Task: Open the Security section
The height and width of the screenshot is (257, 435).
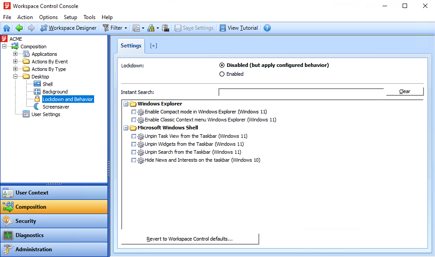Action: [x=54, y=221]
